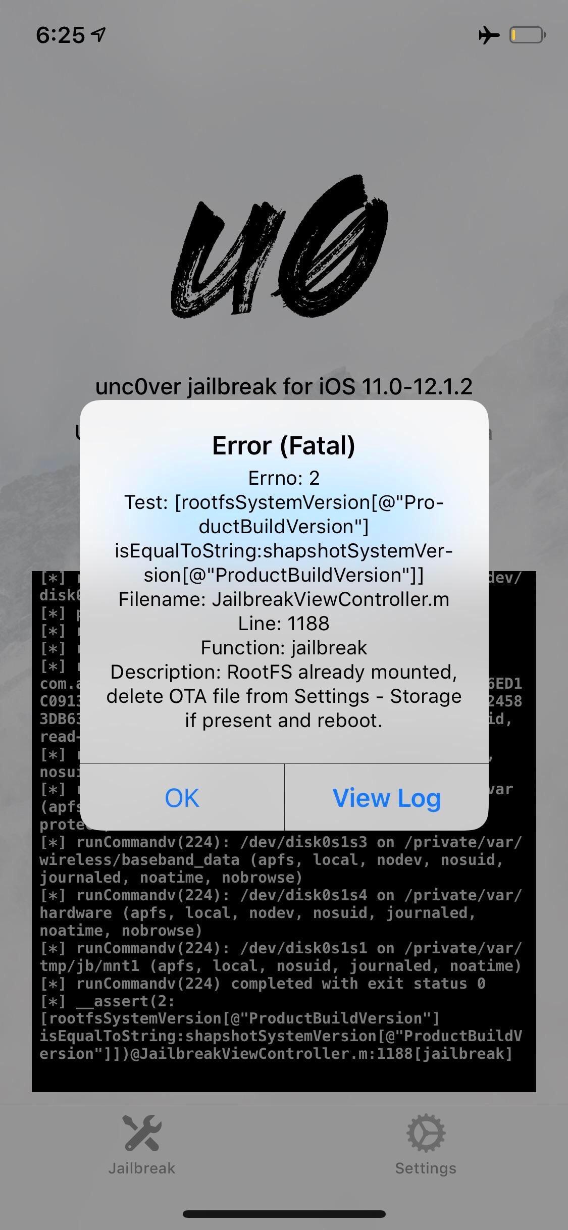Tap the home indicator bar
The image size is (568, 1230).
click(284, 1214)
